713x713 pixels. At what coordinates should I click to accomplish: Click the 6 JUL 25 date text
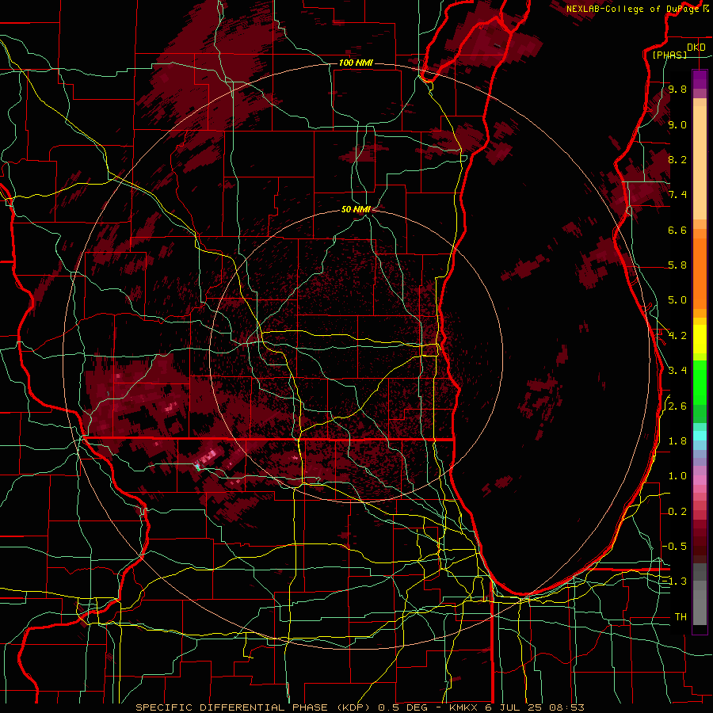514,707
